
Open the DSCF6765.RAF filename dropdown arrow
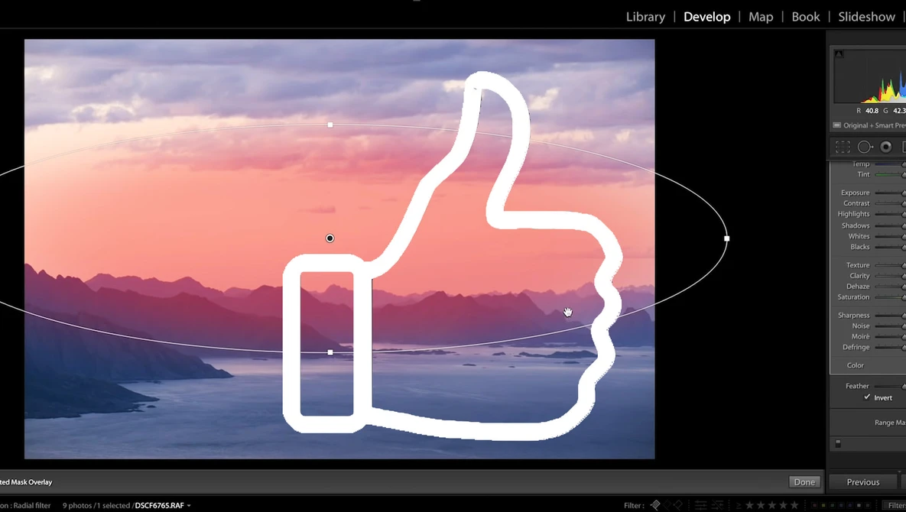(x=189, y=506)
